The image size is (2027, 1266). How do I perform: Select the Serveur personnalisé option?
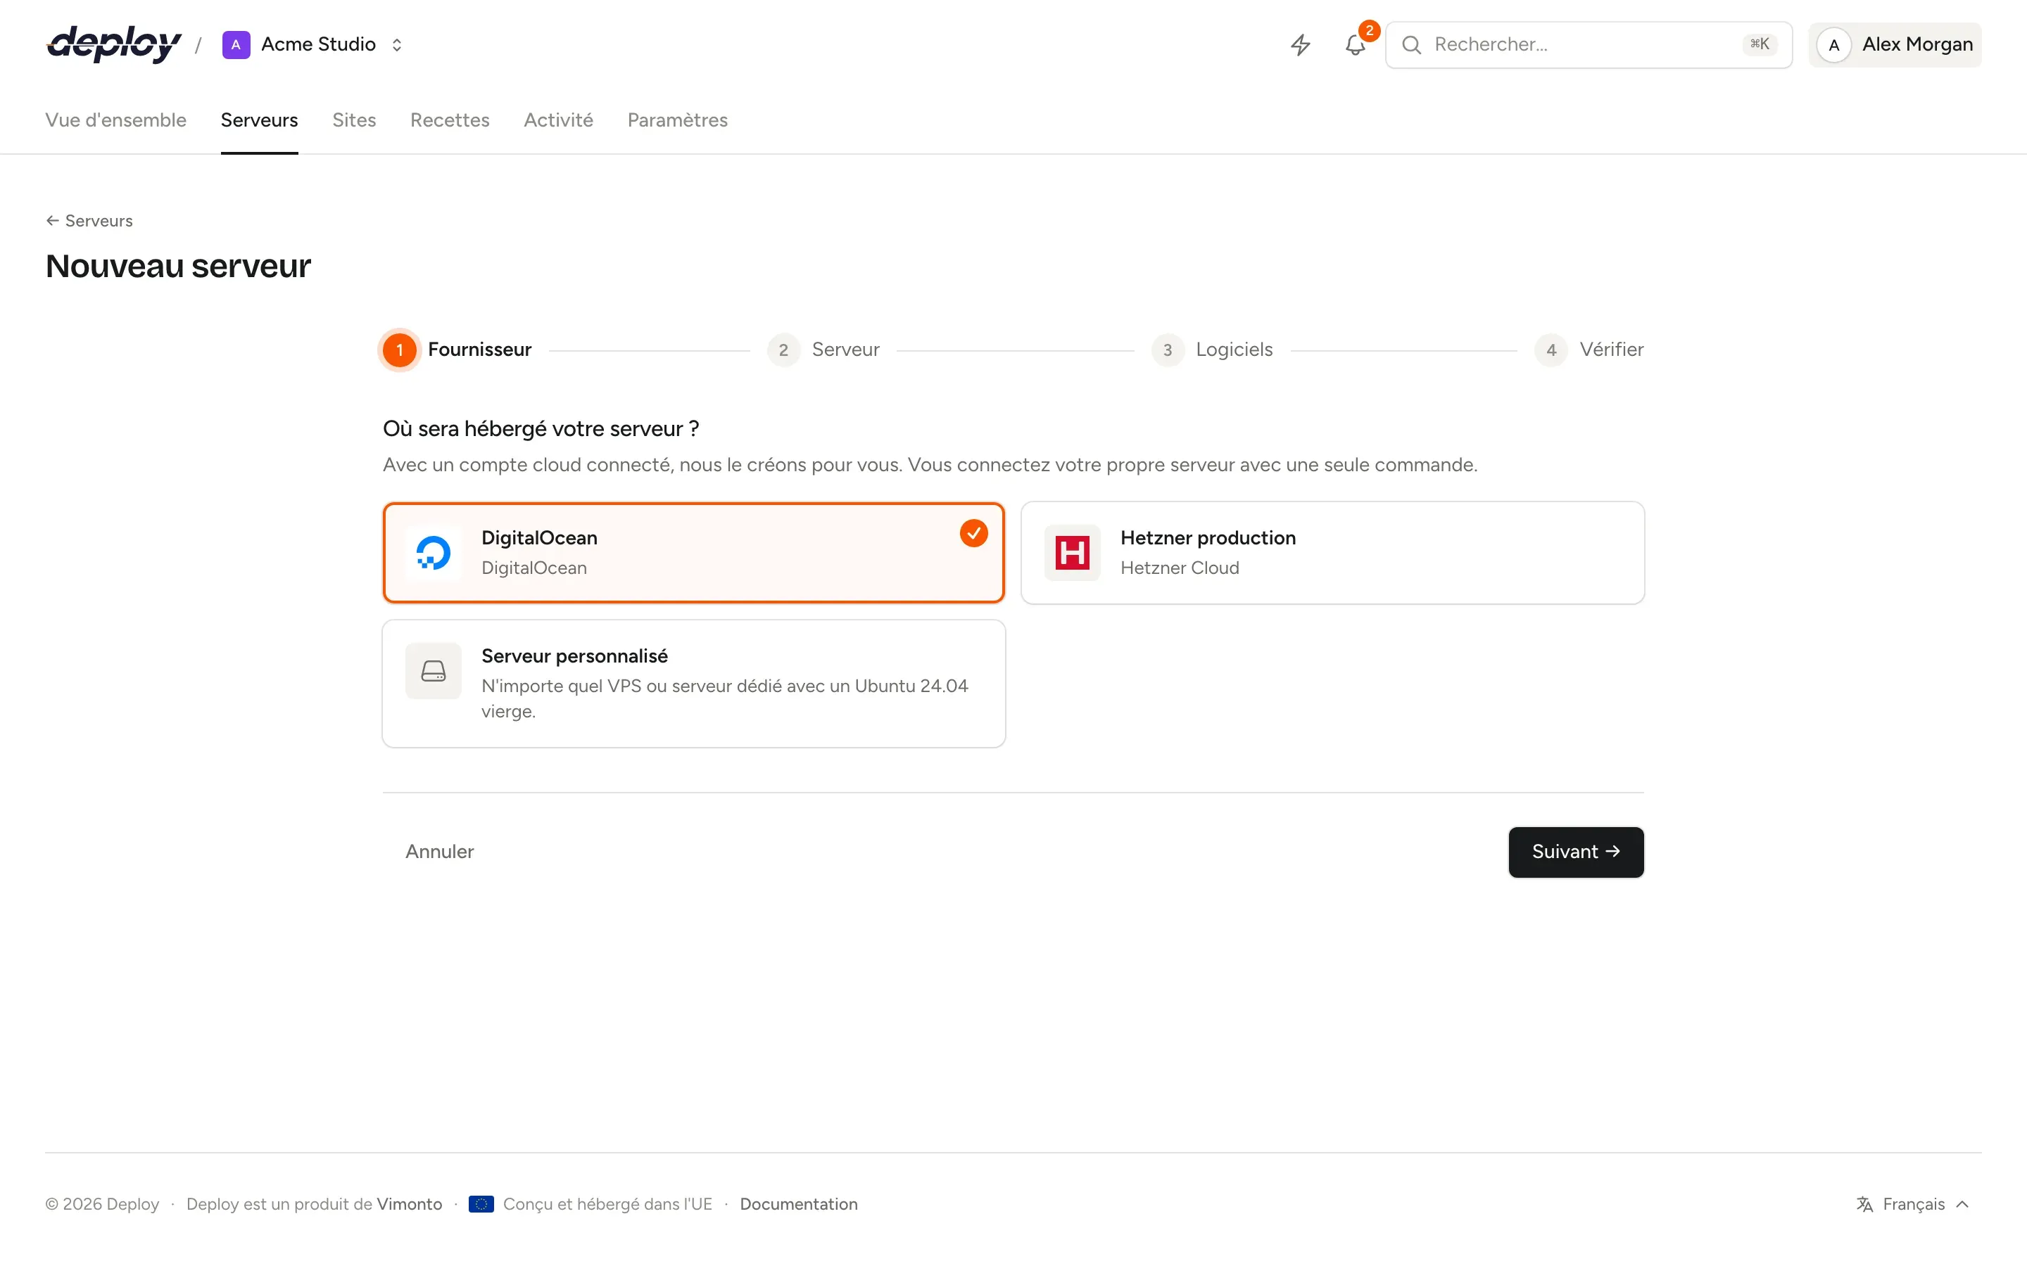[693, 683]
